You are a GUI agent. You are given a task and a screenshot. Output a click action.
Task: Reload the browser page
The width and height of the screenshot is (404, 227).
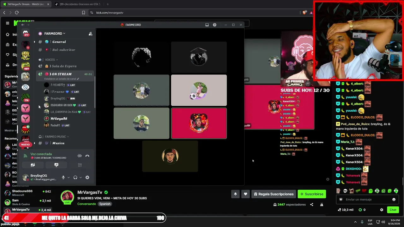pos(17,13)
